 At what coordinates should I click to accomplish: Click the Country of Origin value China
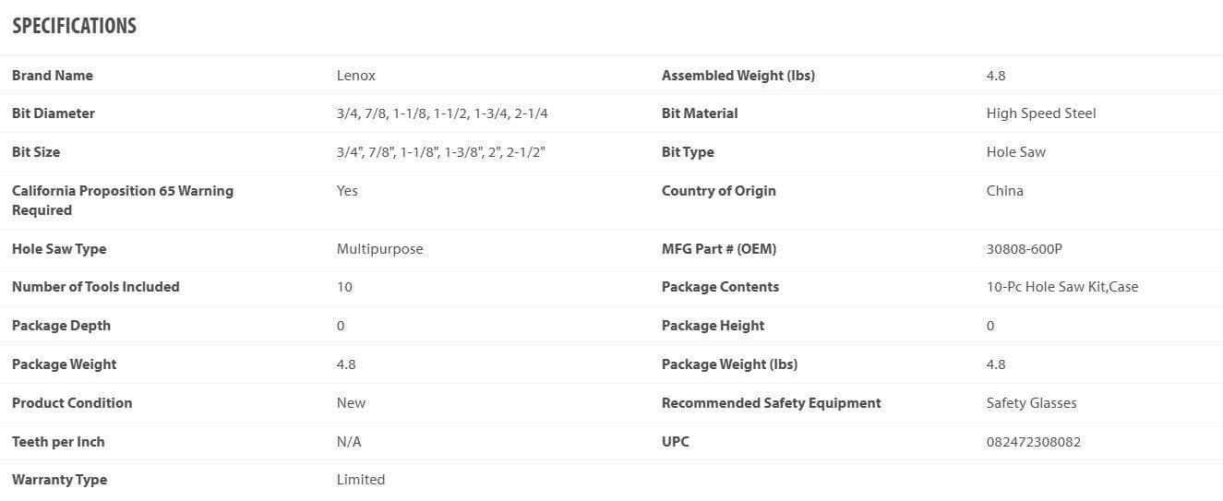click(x=1005, y=191)
